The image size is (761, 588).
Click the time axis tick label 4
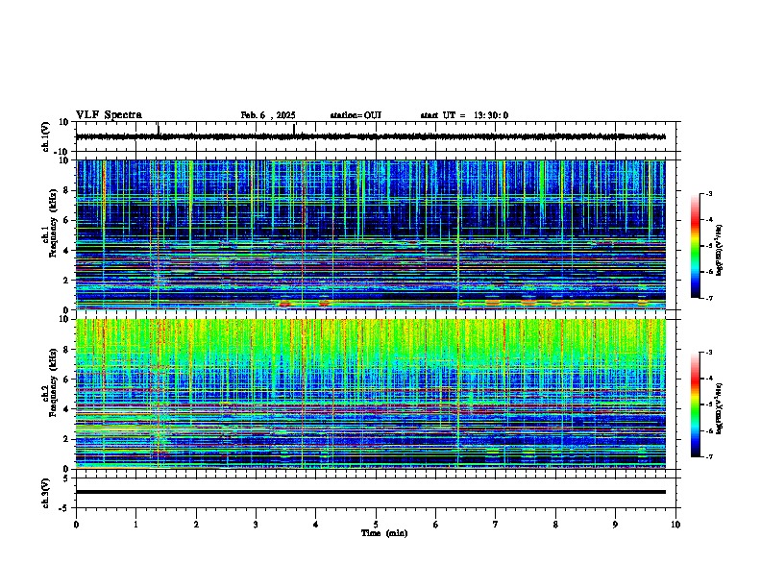tap(316, 524)
